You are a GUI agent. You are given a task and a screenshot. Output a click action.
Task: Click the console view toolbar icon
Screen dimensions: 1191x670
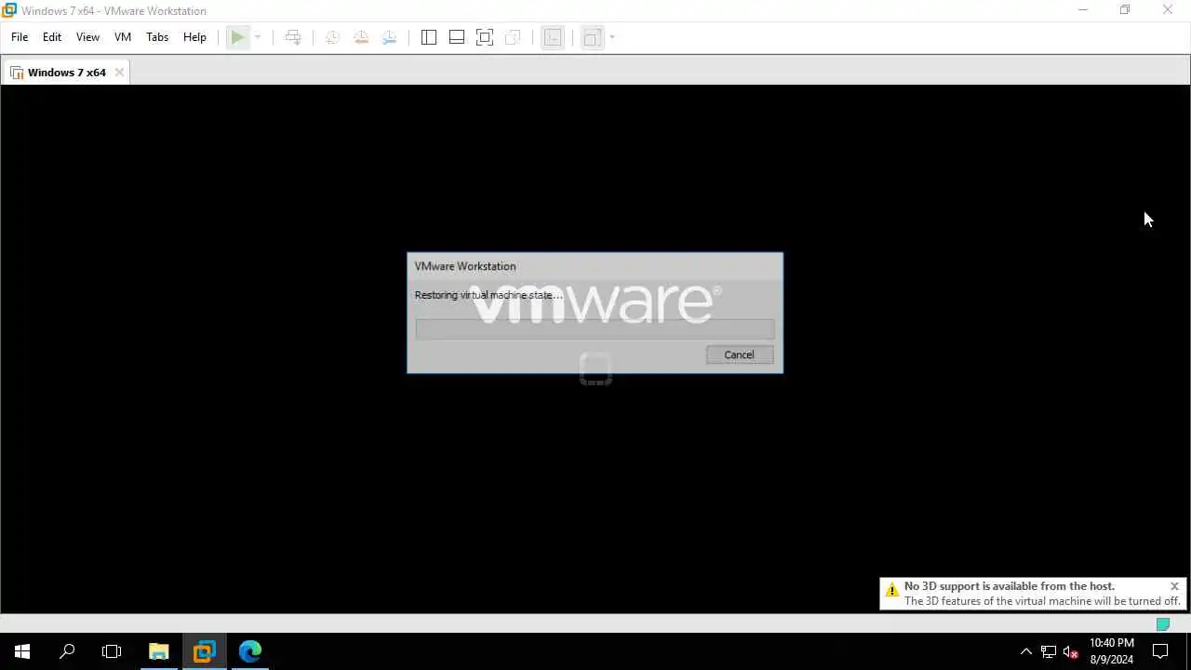coord(553,37)
